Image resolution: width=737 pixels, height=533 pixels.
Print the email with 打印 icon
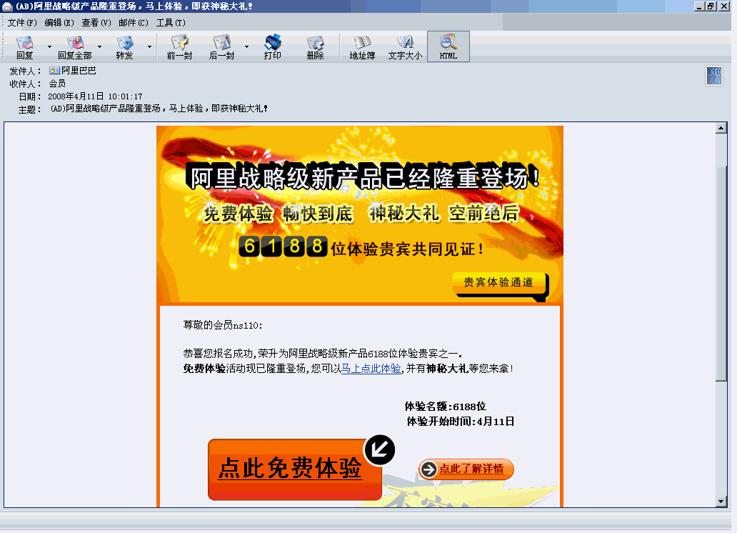(272, 47)
